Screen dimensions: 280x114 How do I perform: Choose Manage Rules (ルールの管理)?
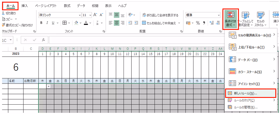coord(252,107)
